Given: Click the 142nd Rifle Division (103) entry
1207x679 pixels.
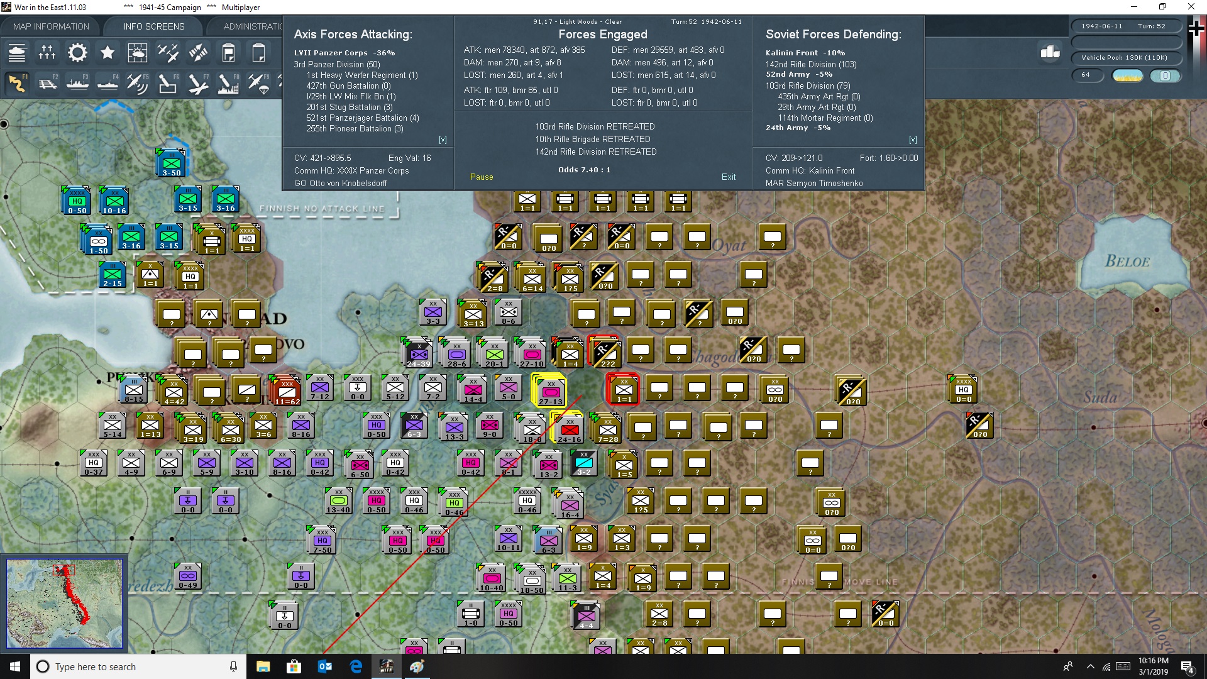Looking at the screenshot, I should coord(811,64).
